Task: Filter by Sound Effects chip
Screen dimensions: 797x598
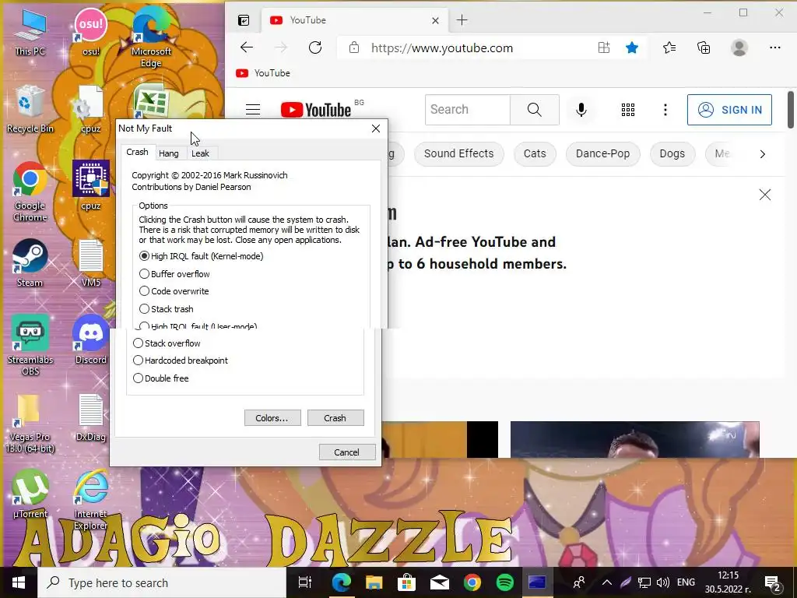Action: tap(458, 153)
